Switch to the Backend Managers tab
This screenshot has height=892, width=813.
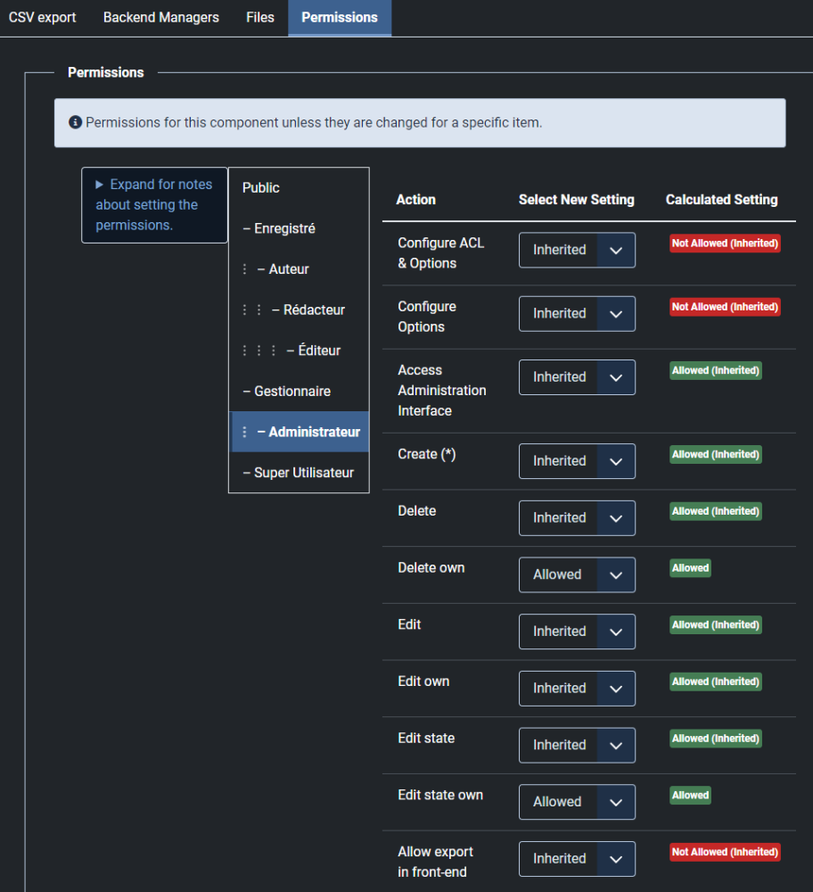pyautogui.click(x=160, y=18)
